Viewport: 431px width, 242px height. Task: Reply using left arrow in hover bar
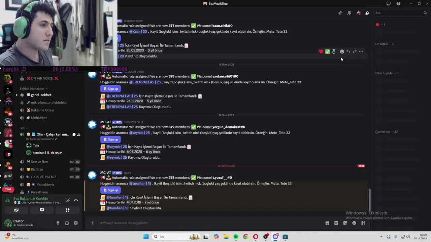(348, 51)
